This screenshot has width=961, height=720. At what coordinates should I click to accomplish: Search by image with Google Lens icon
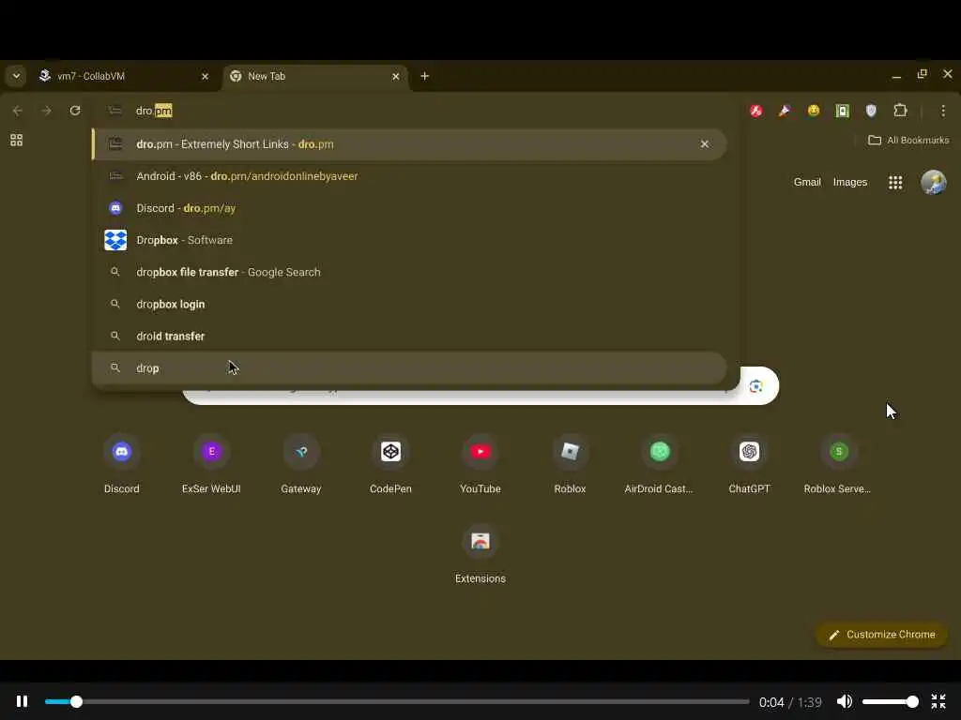755,386
